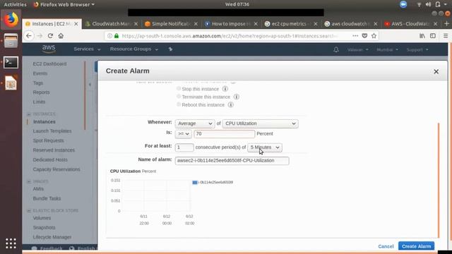Viewport: 452px width, 254px height.
Task: Open Volumes in the sidebar
Action: pos(42,218)
